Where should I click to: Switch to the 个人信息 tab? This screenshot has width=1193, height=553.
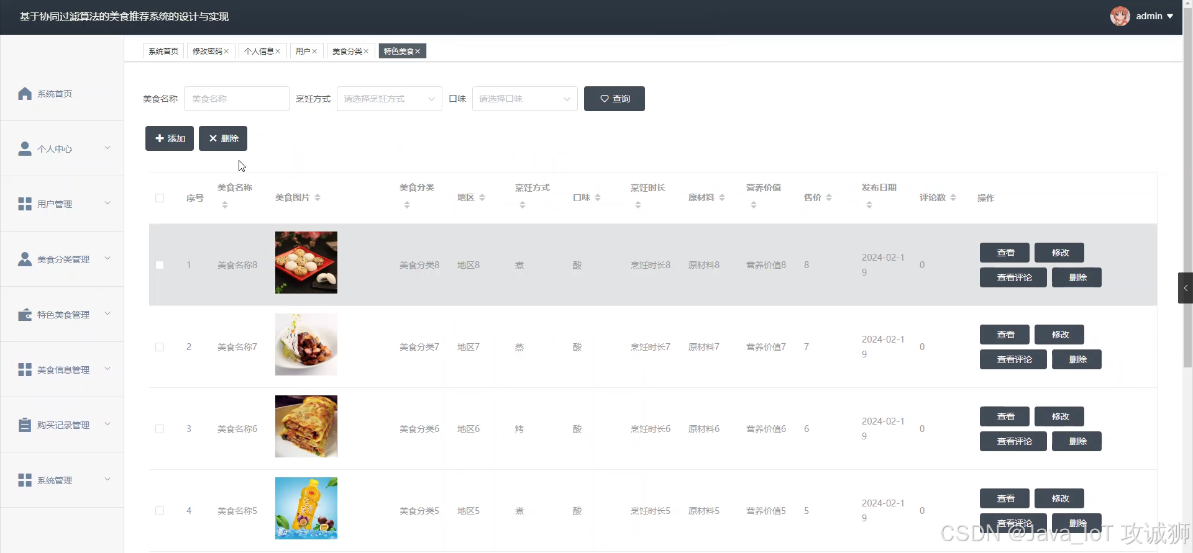click(x=263, y=51)
